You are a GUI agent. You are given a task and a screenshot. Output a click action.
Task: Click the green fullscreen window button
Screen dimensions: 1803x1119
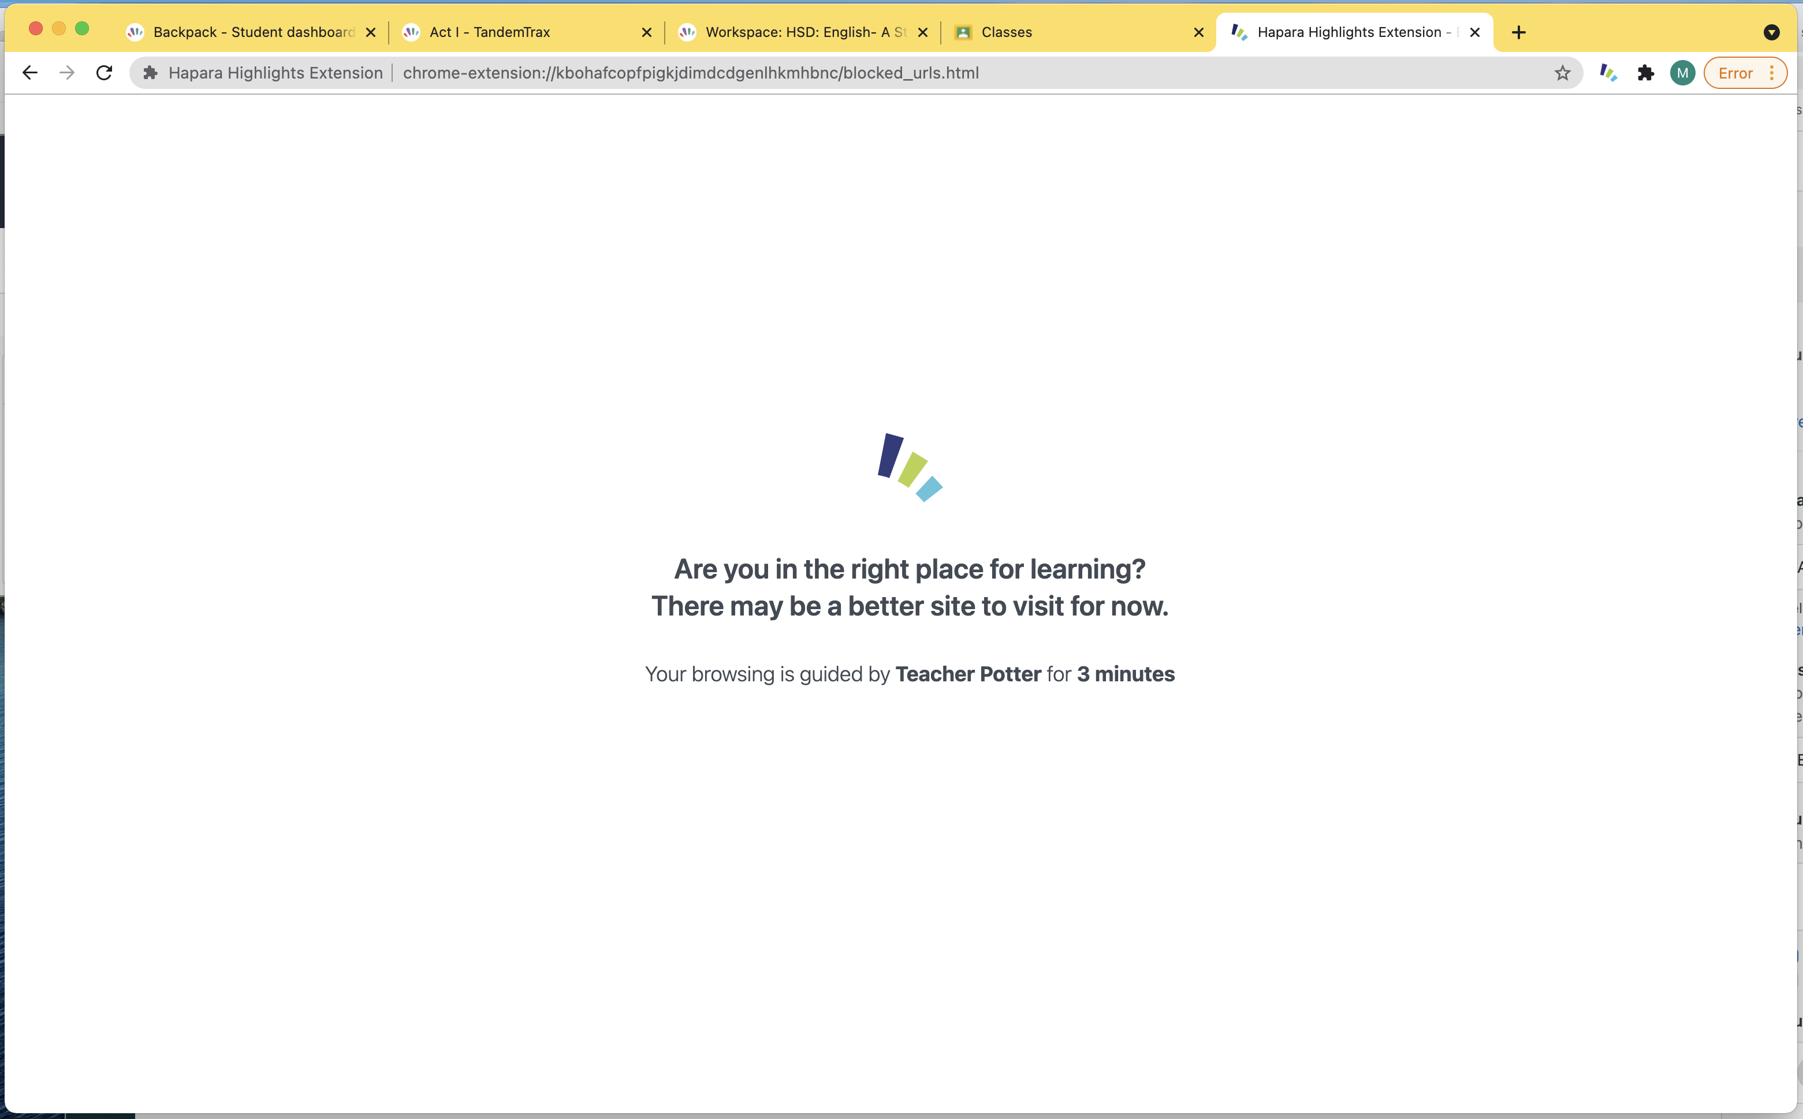82,28
